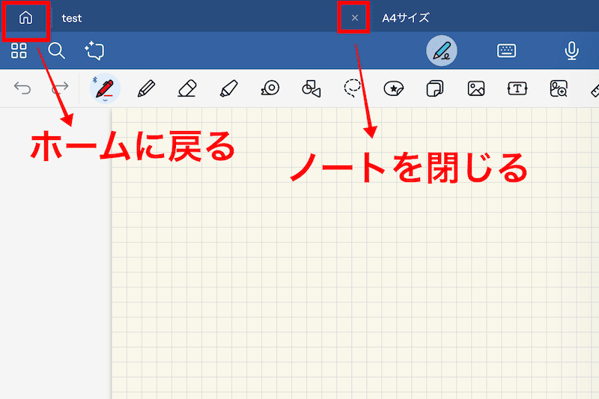Select the shapes tool
599x399 pixels.
coord(311,88)
